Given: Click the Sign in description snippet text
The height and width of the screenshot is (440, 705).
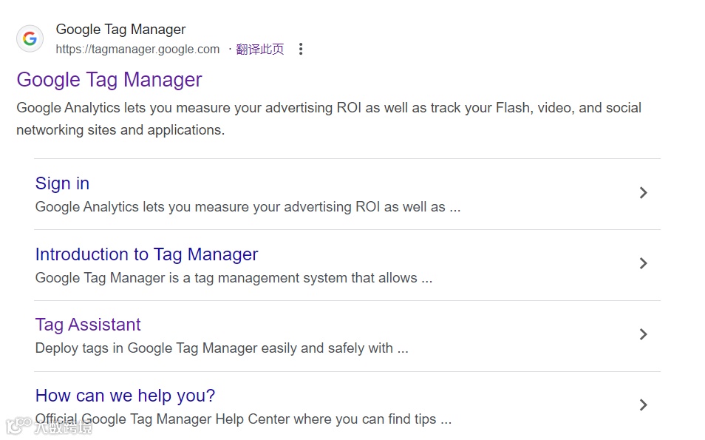Looking at the screenshot, I should 248,207.
